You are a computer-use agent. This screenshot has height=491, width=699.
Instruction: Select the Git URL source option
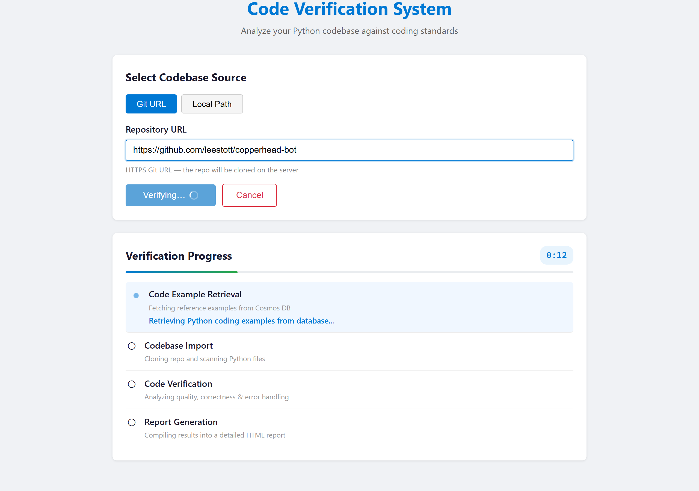tap(151, 104)
